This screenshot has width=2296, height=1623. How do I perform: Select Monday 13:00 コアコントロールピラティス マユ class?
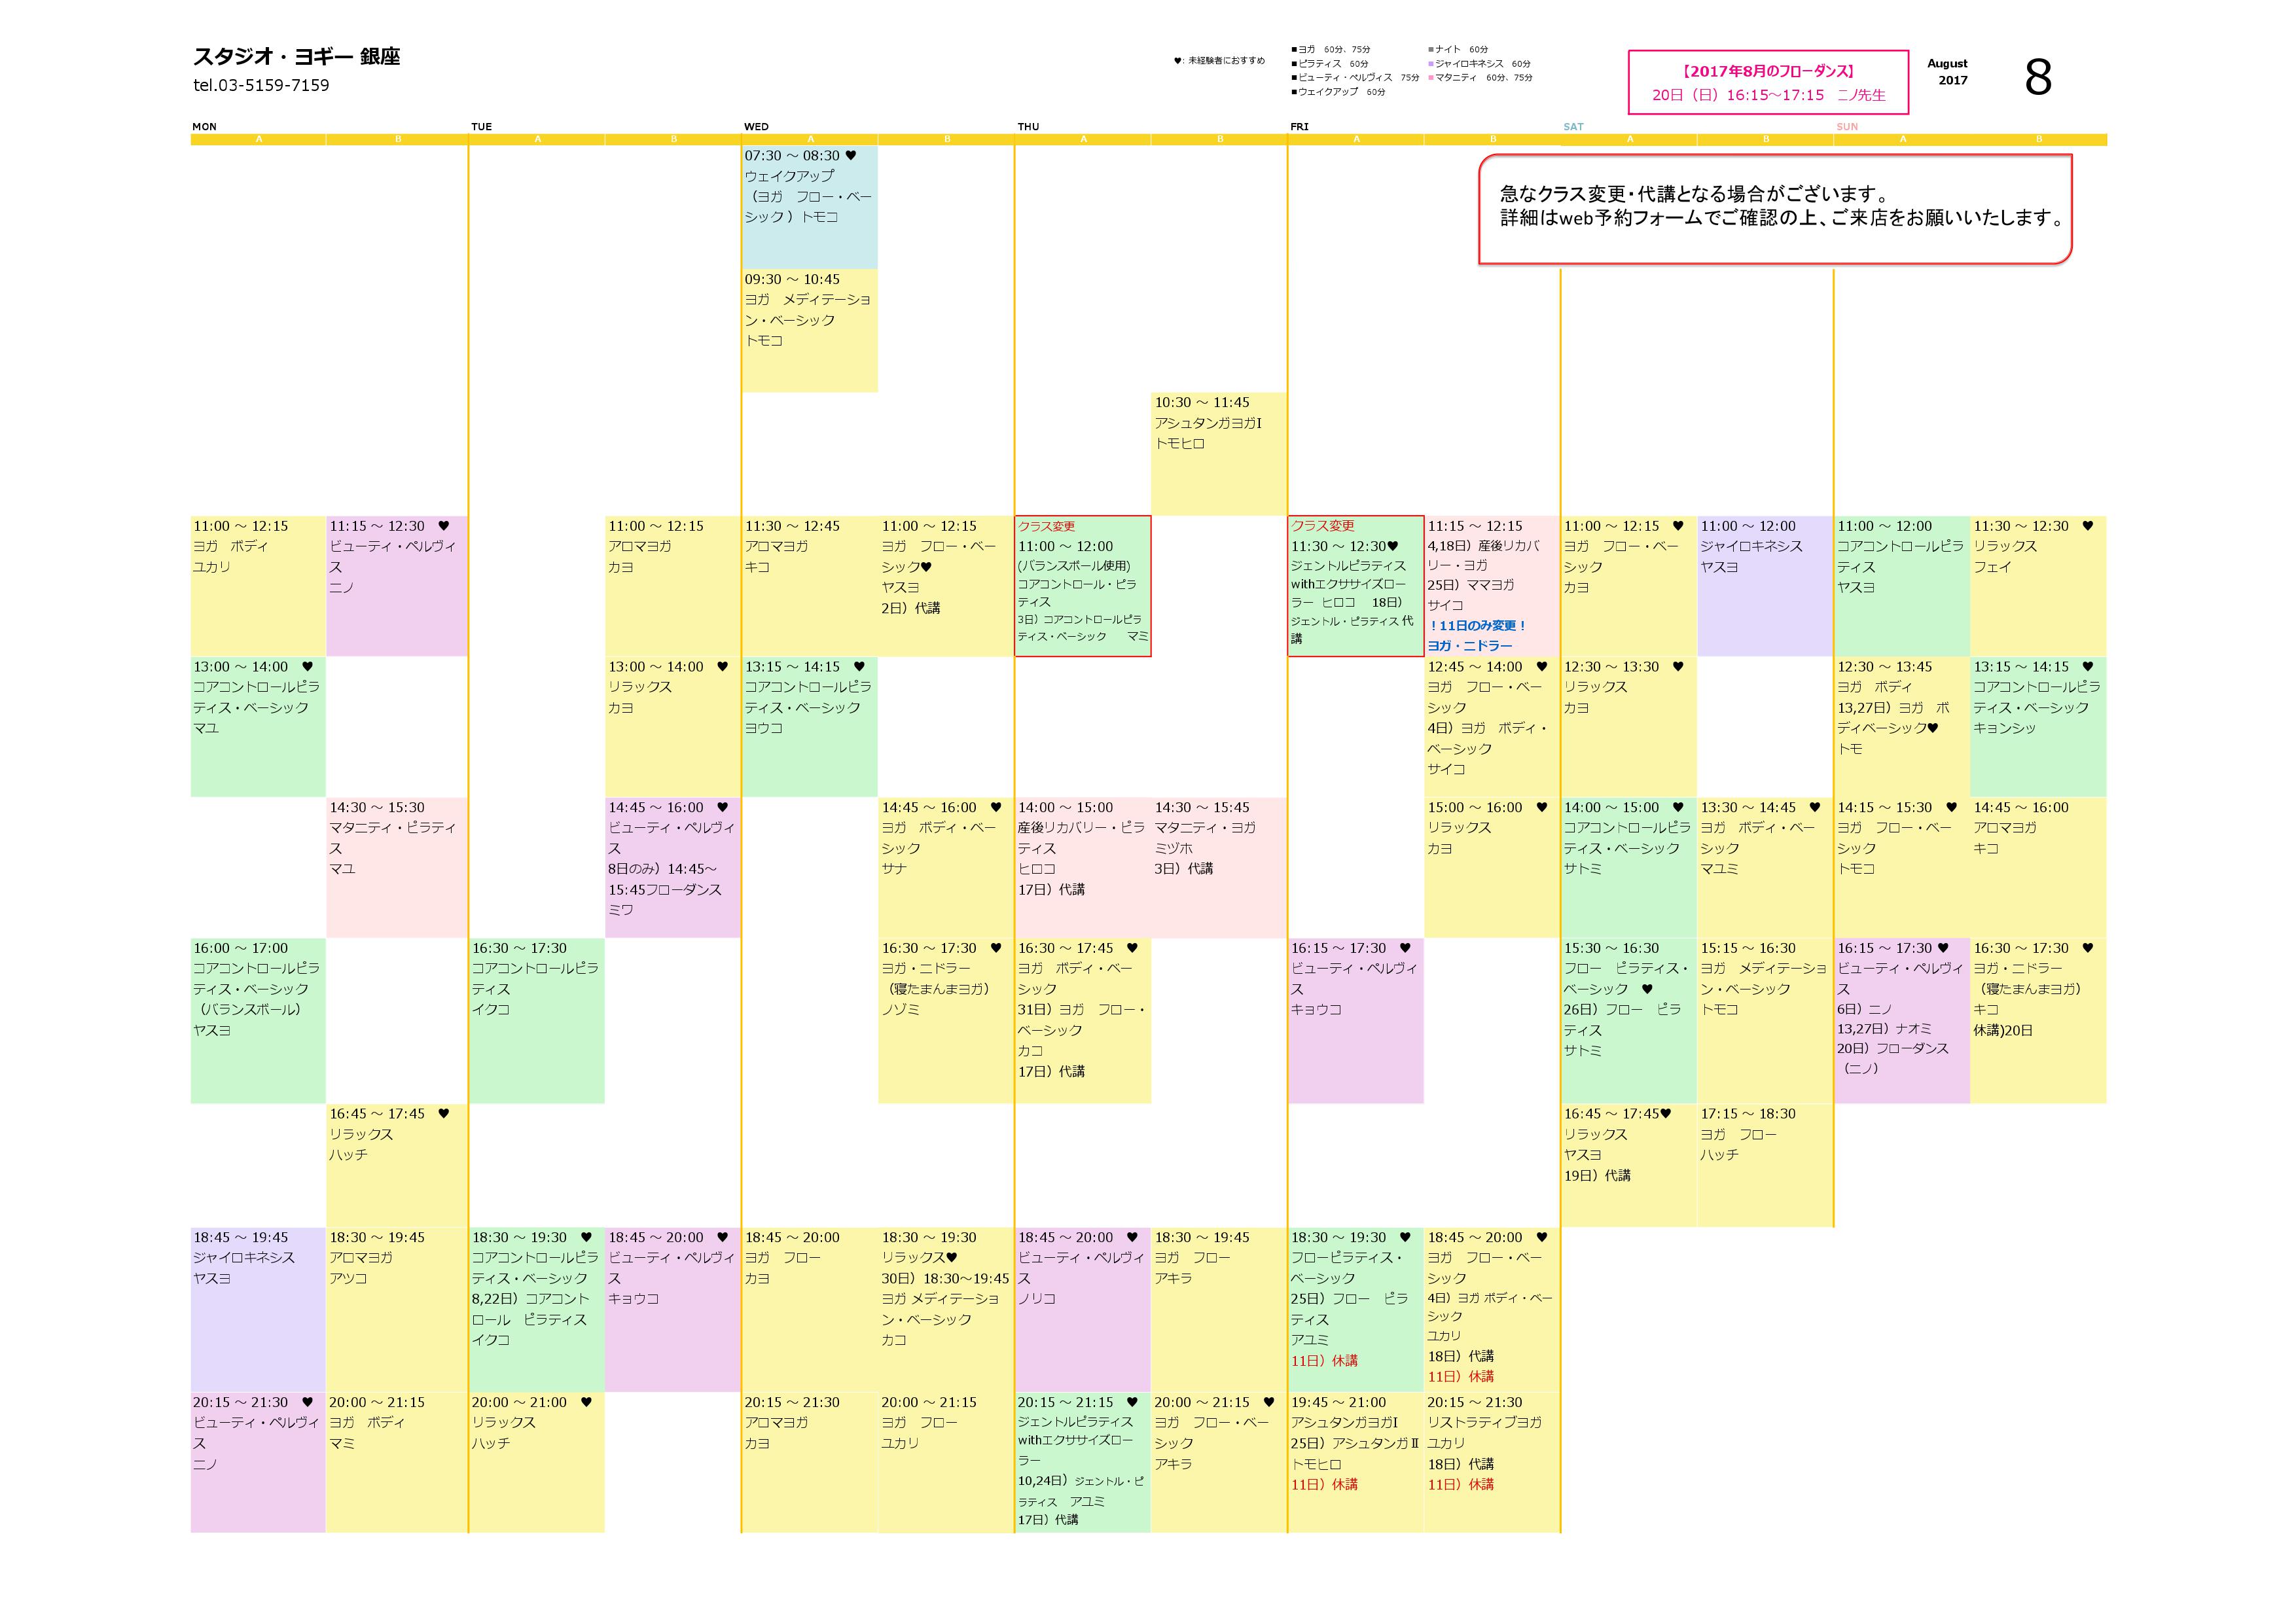[258, 727]
